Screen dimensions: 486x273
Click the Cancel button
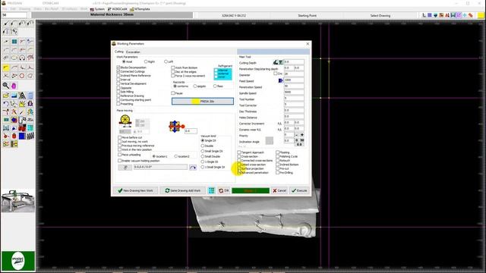[279, 190]
